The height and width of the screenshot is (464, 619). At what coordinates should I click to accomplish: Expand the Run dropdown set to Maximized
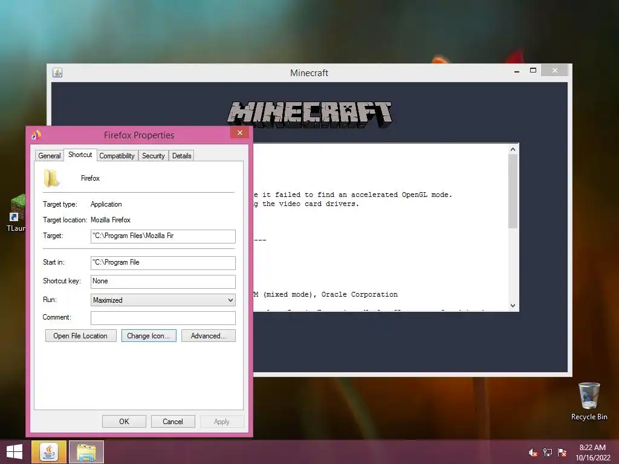pos(163,300)
